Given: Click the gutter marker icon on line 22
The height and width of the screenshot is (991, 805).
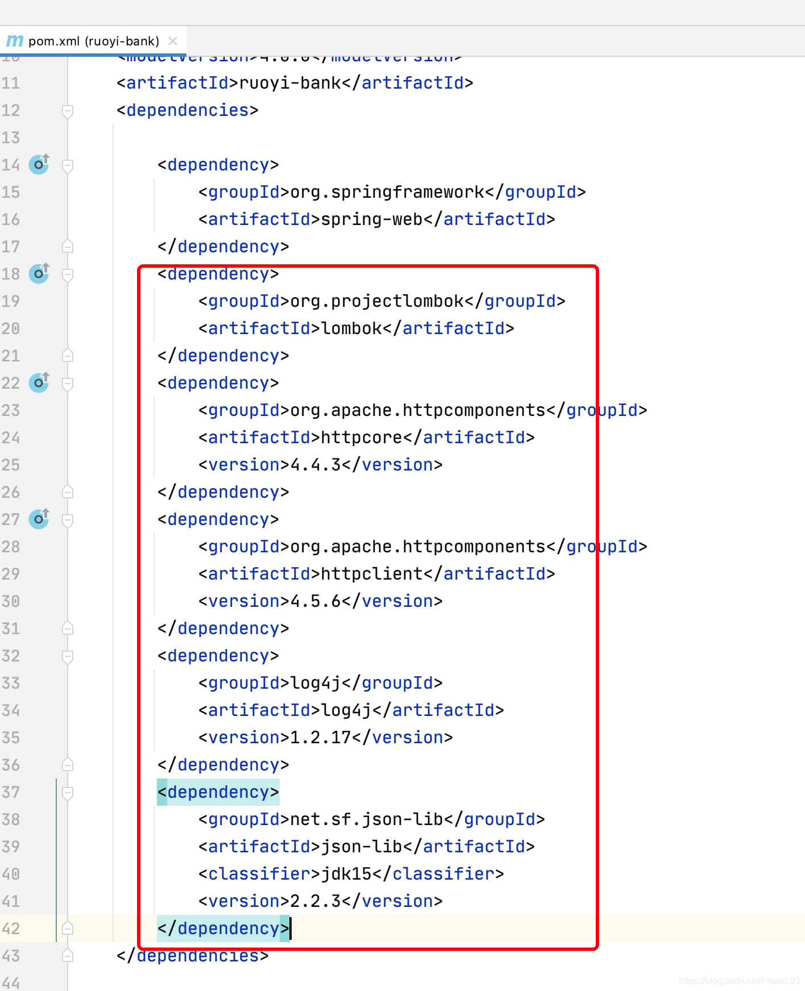Looking at the screenshot, I should (x=39, y=382).
